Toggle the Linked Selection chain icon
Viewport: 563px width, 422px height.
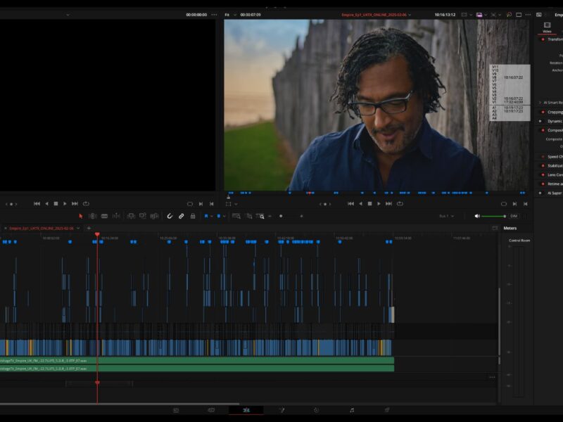[x=182, y=216]
